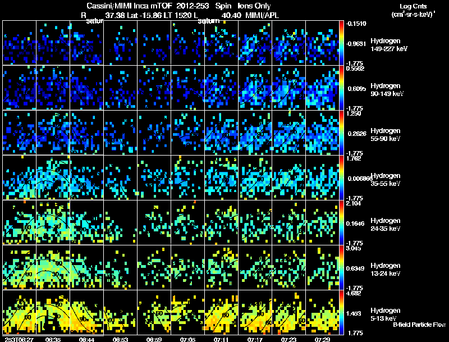Image resolution: width=449 pixels, height=342 pixels.
Task: Select the 55-90 keV panel at 07:17
Action: (x=255, y=133)
